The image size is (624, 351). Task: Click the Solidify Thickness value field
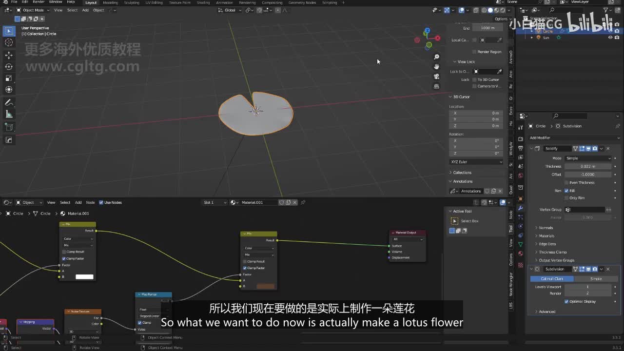coord(587,166)
